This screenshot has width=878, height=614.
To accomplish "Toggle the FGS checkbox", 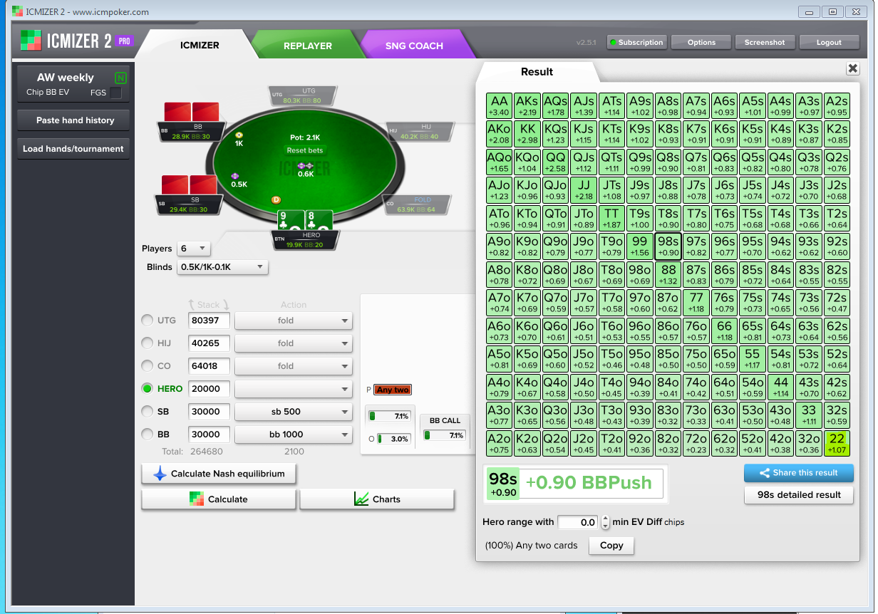I will click(115, 93).
